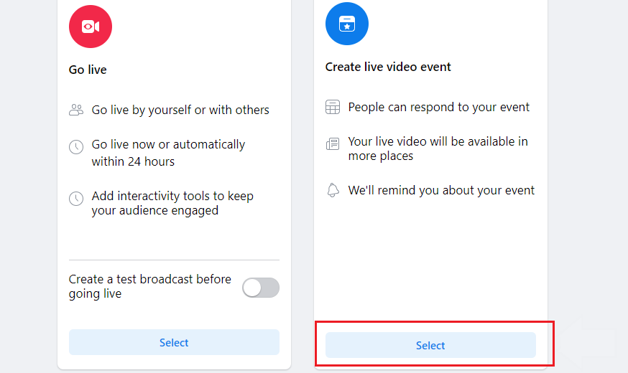Click the clock icon beside Add interactivity tools

pyautogui.click(x=76, y=198)
